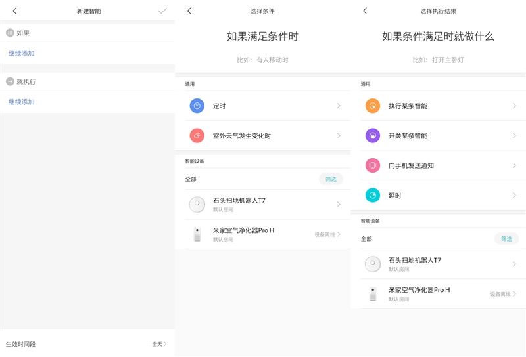Select the orange 执行某条智能 icon
This screenshot has width=526, height=357.
[373, 106]
